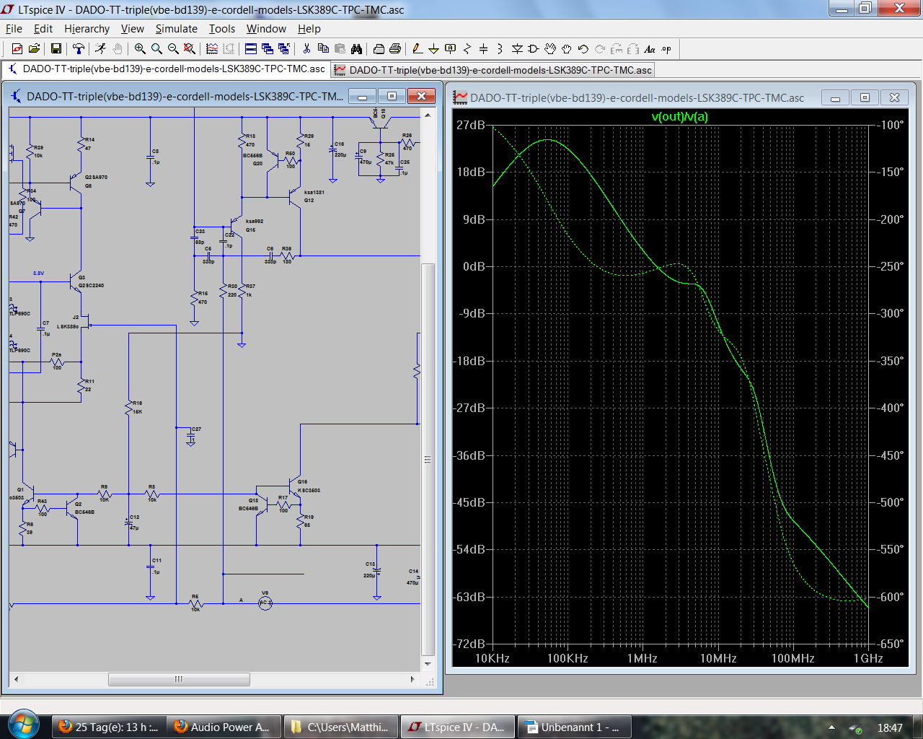Click the Copy toolbar icon
The width and height of the screenshot is (923, 739).
pos(323,48)
